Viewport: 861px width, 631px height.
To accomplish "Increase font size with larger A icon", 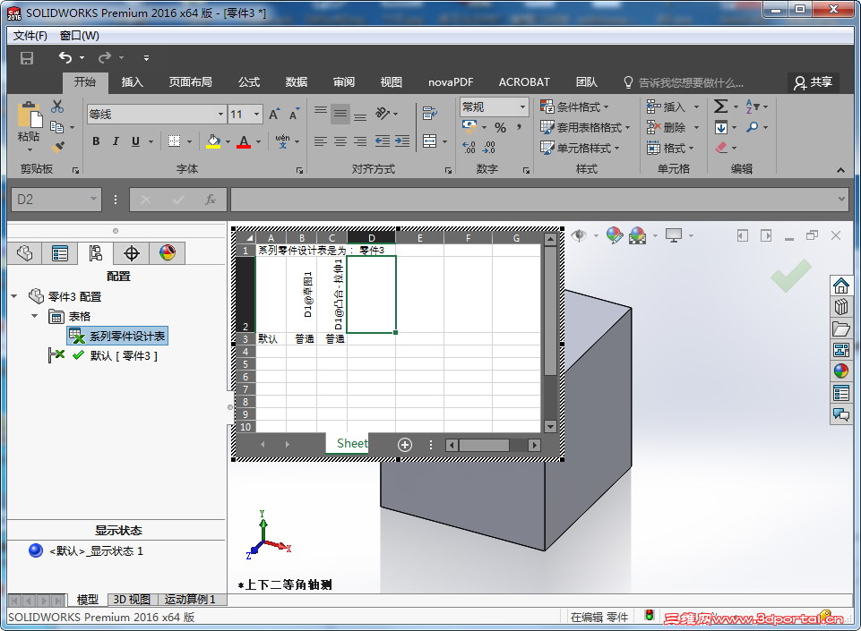I will (x=274, y=115).
